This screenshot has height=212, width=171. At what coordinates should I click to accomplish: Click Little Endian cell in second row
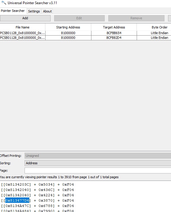pos(154,38)
